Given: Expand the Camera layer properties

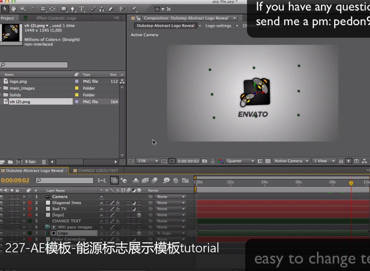Looking at the screenshot, I should tap(24, 197).
